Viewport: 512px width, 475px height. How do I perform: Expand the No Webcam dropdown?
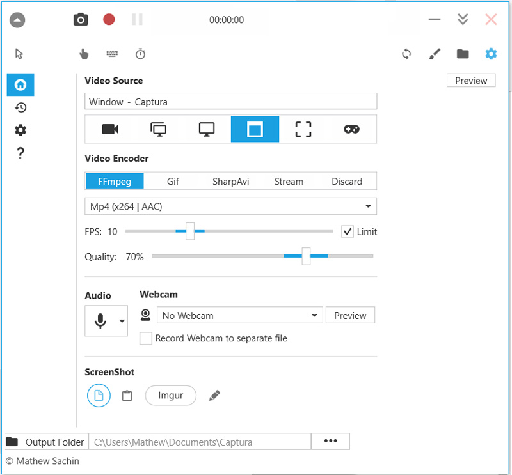[x=240, y=315]
